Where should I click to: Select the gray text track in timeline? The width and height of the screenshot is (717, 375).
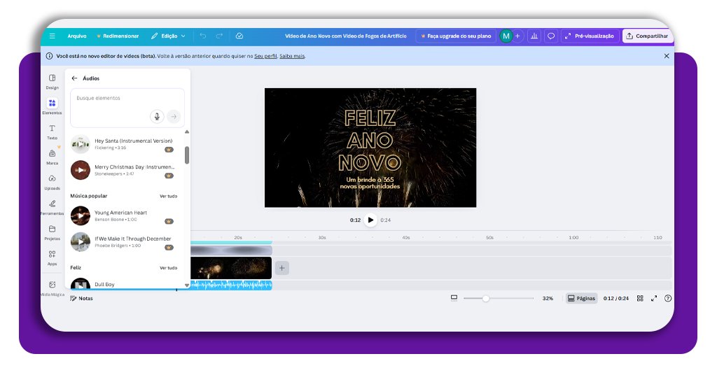[x=231, y=250]
